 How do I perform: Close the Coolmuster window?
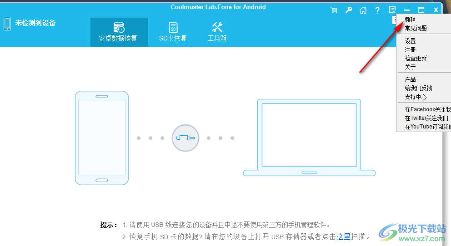tap(436, 10)
